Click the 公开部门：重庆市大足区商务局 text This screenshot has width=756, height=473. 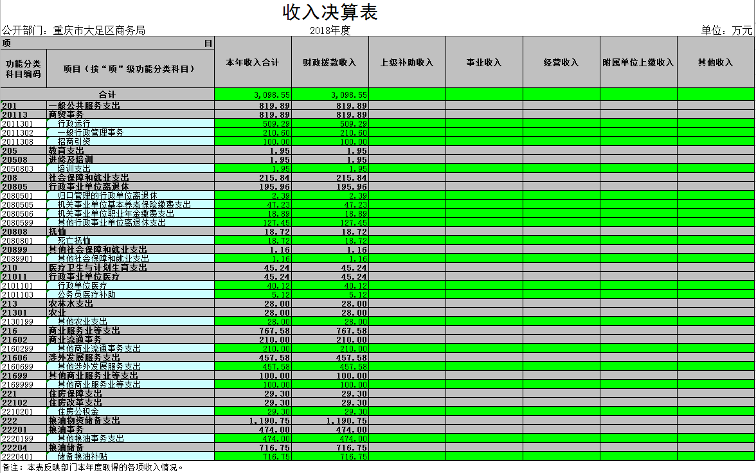pos(73,30)
